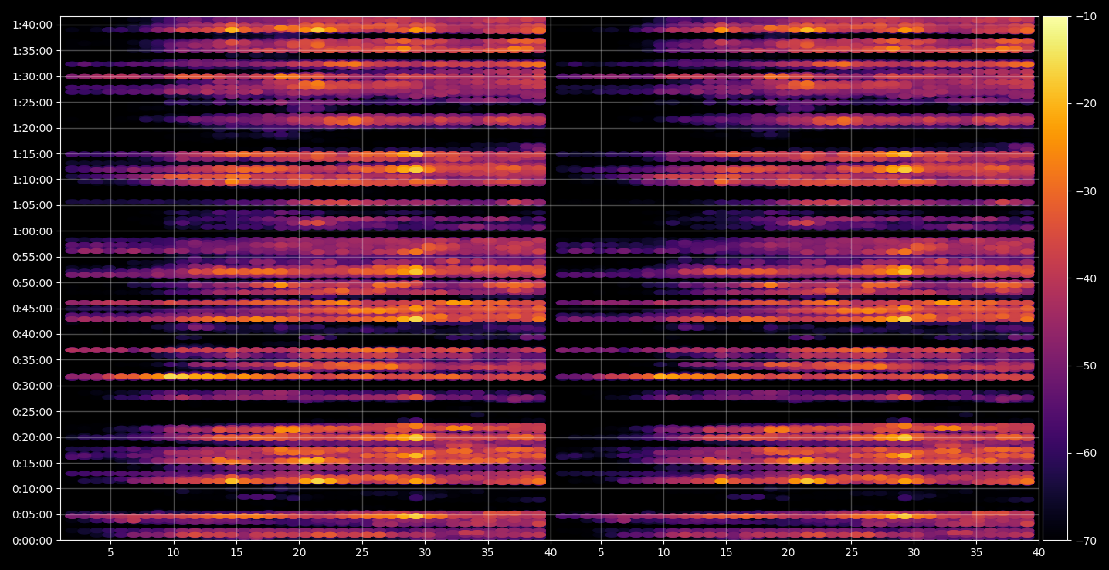Click x-axis label 25 under right heatmap

pos(851,552)
